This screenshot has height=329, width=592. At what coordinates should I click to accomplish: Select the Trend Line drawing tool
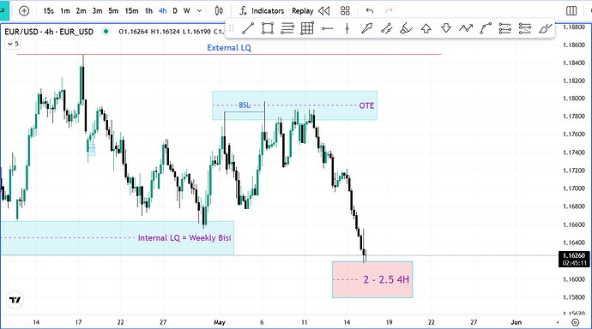pyautogui.click(x=248, y=28)
